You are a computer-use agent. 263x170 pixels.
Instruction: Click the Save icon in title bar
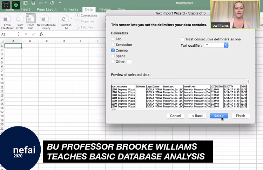point(33,3)
